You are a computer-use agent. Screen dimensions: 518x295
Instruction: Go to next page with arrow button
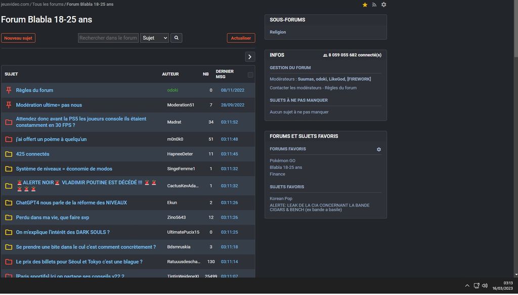[250, 57]
